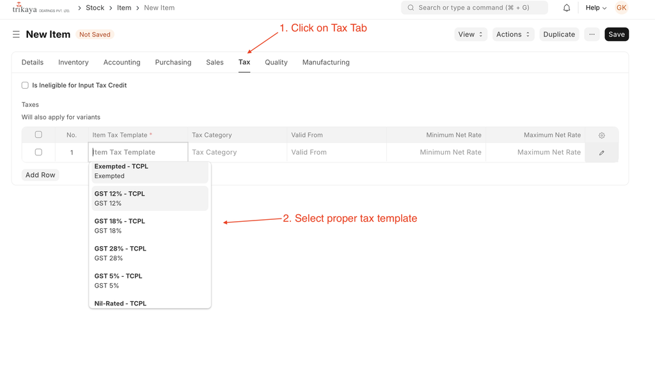Screen dimensions: 655x388
Task: Tick the select-all checkbox in taxes table header
Action: point(38,134)
